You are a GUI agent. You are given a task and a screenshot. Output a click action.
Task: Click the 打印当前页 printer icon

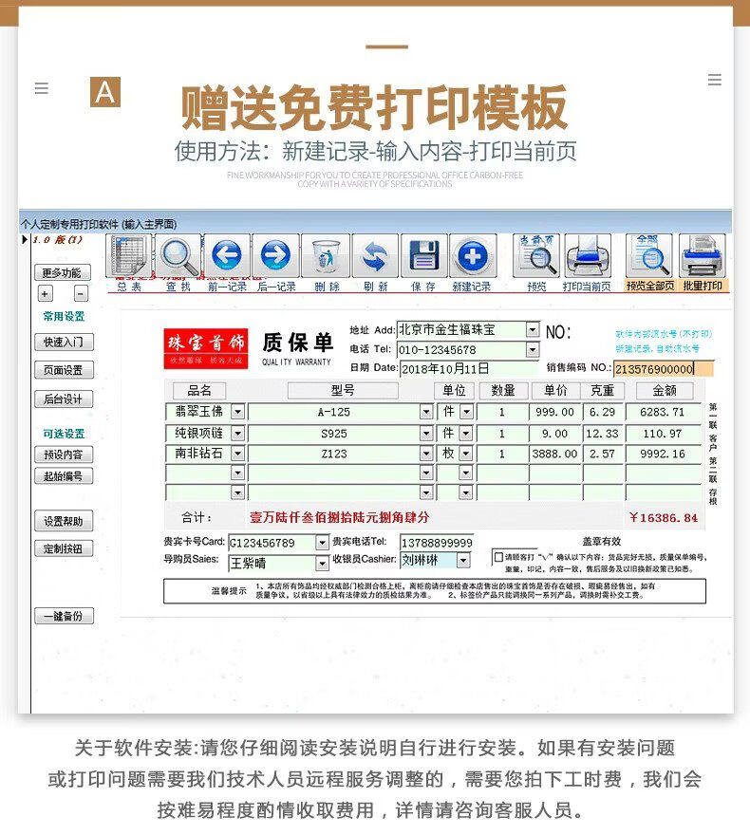click(x=587, y=256)
